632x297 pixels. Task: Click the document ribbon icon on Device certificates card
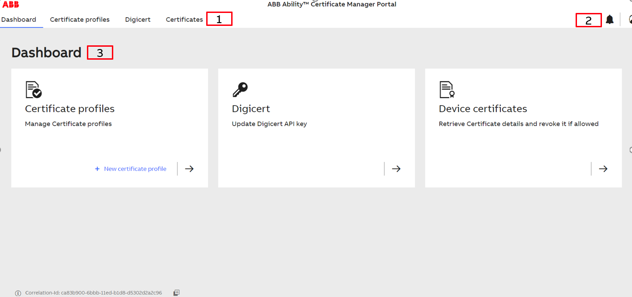(447, 90)
